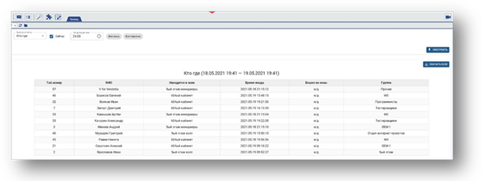Expand the Кто где report dropdown
The image size is (482, 181).
tap(30, 36)
